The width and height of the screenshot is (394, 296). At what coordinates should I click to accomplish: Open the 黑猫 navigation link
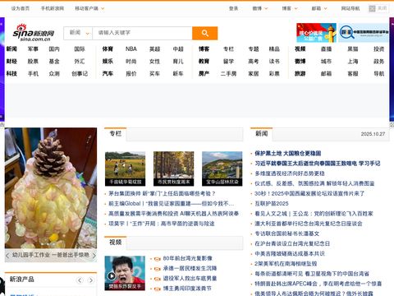tap(353, 49)
